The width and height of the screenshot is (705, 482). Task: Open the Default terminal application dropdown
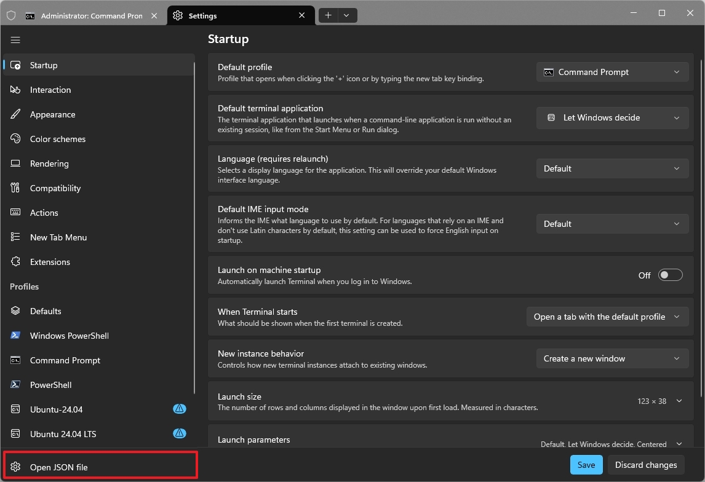point(612,117)
